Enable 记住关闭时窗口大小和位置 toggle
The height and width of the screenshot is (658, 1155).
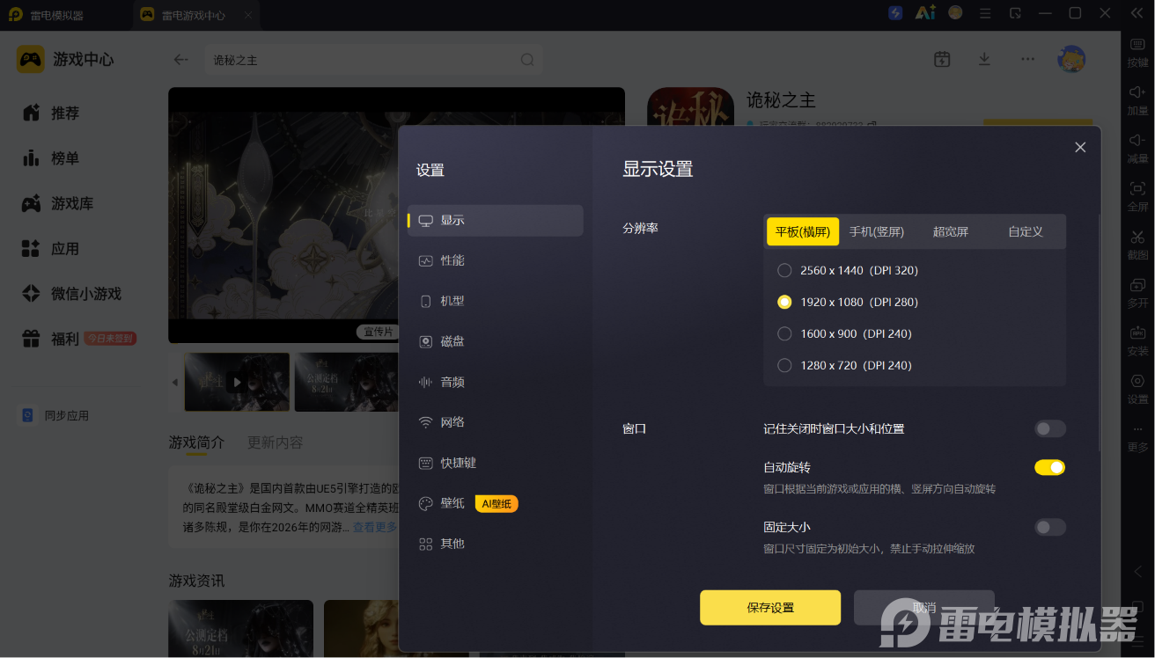[1050, 428]
